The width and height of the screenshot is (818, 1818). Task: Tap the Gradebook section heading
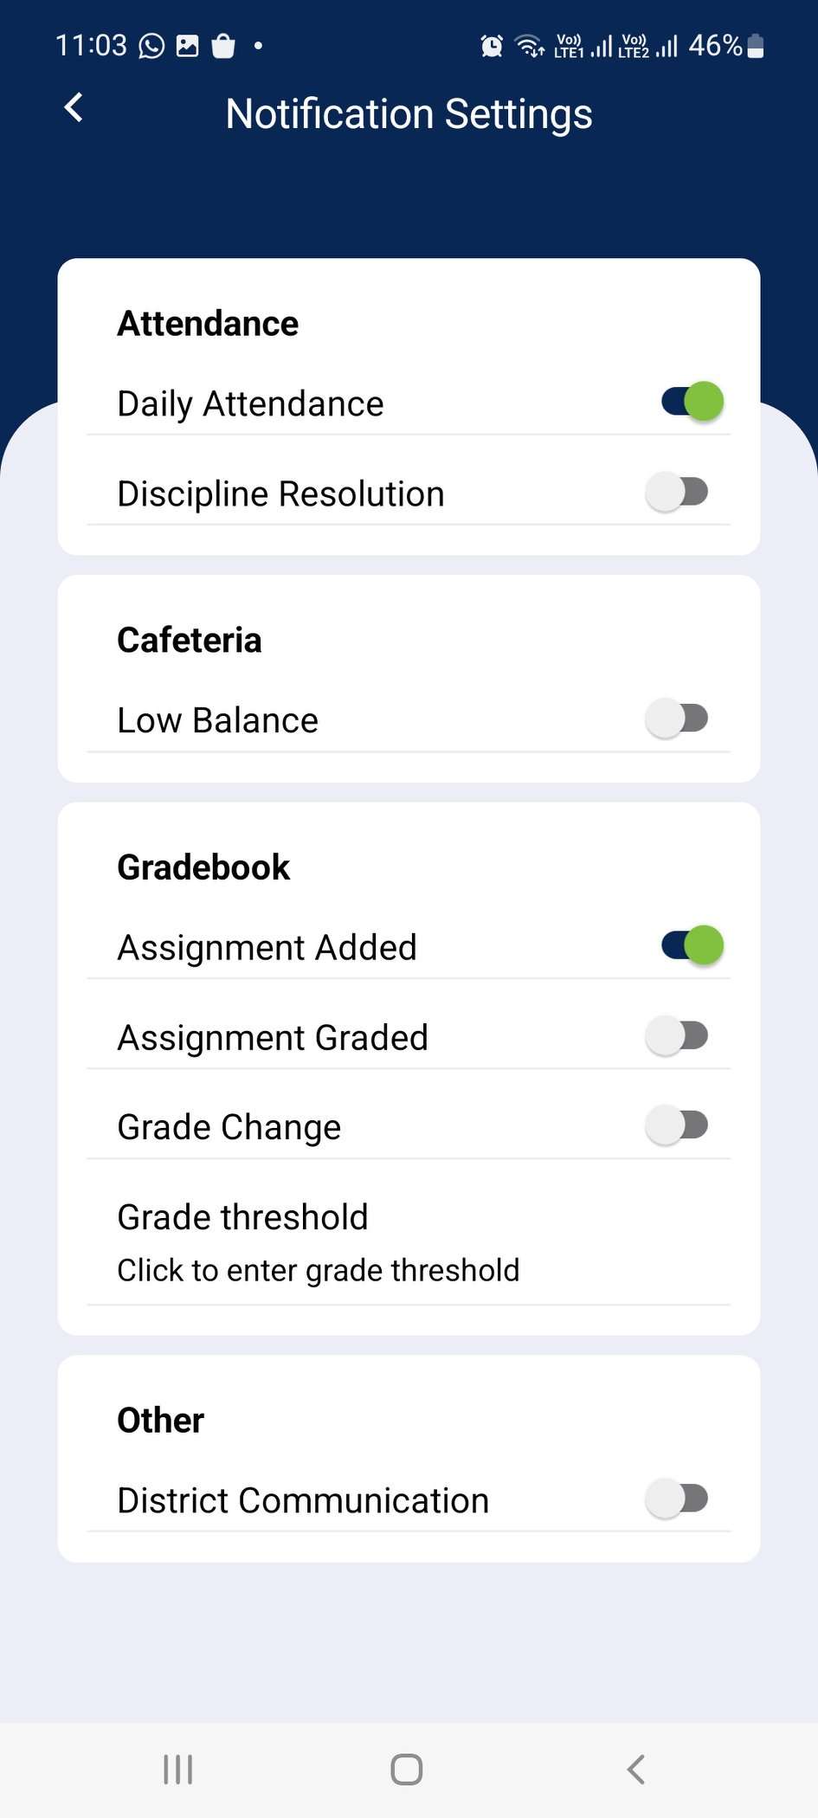[x=203, y=867]
